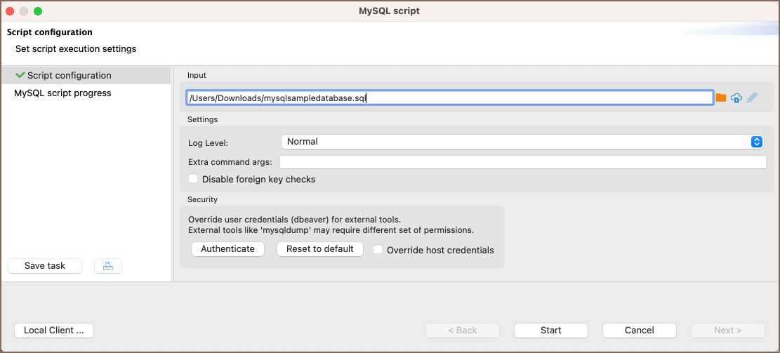Click the Authenticate button
Screen dimensions: 780x353
pyautogui.click(x=227, y=249)
